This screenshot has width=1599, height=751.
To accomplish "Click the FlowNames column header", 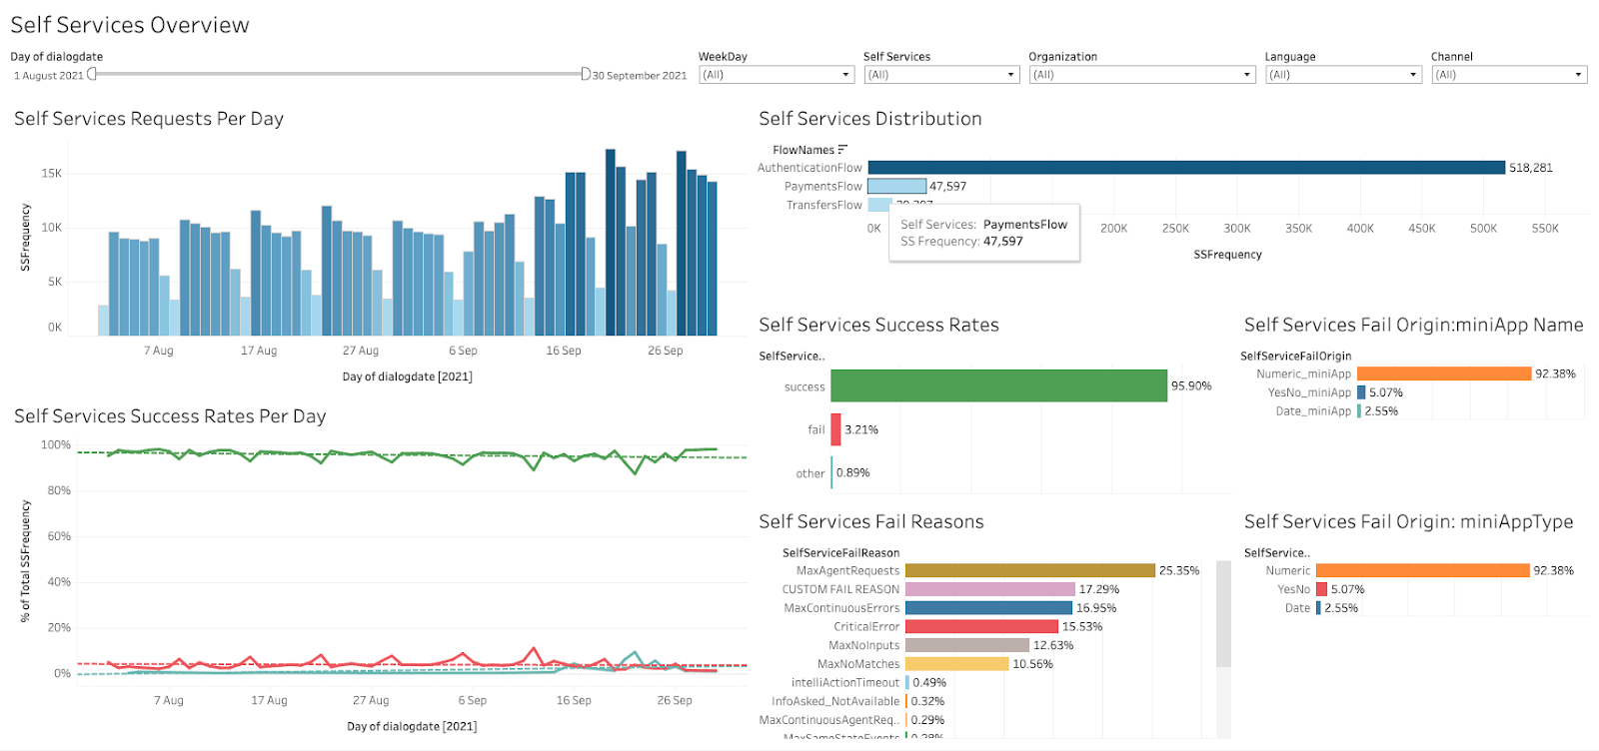I will pos(802,150).
